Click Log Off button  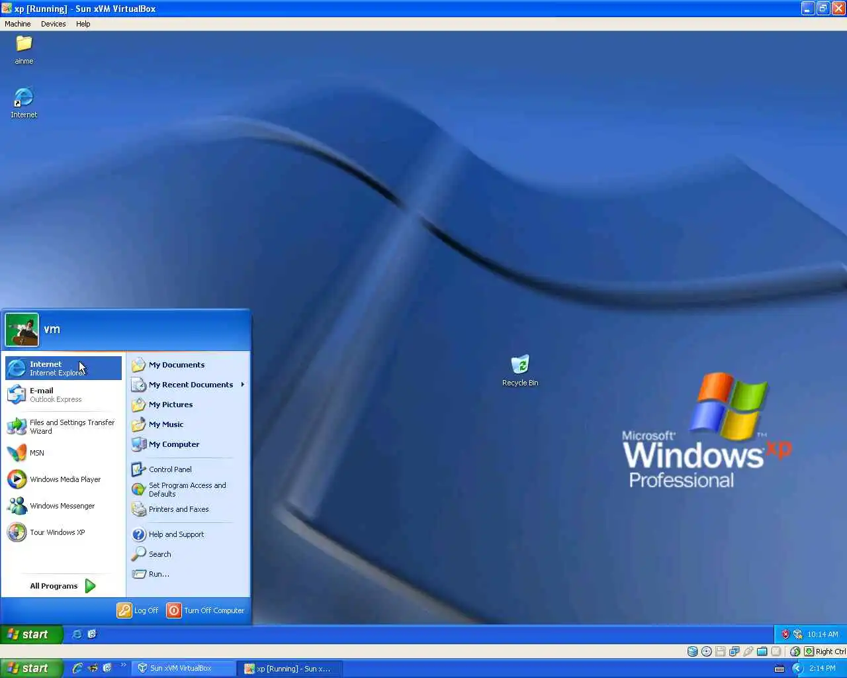tap(138, 610)
